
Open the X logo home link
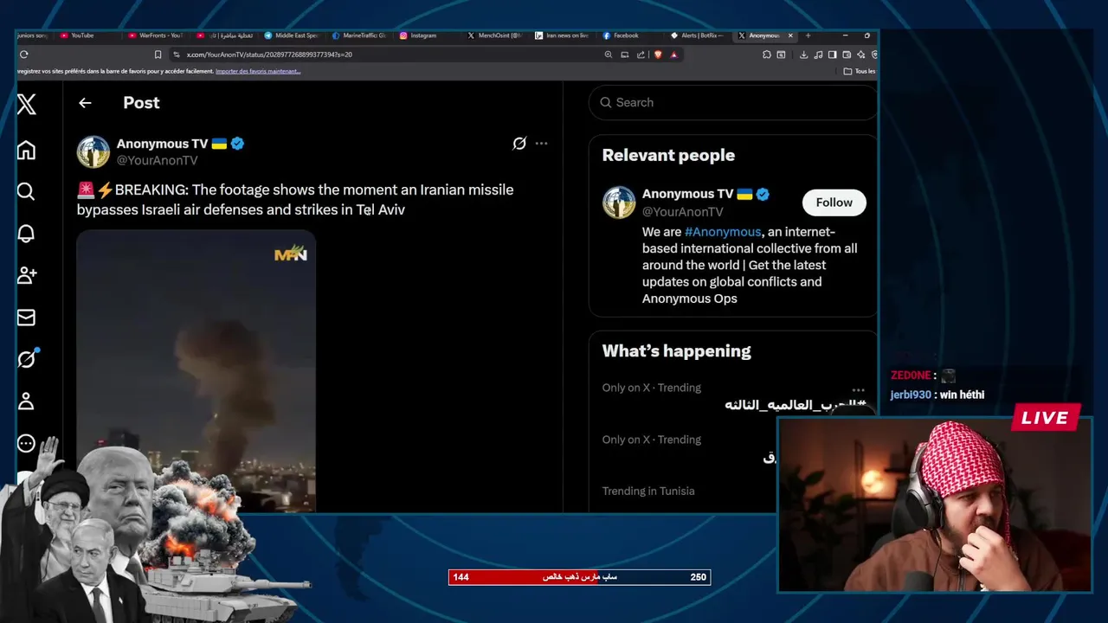click(26, 105)
